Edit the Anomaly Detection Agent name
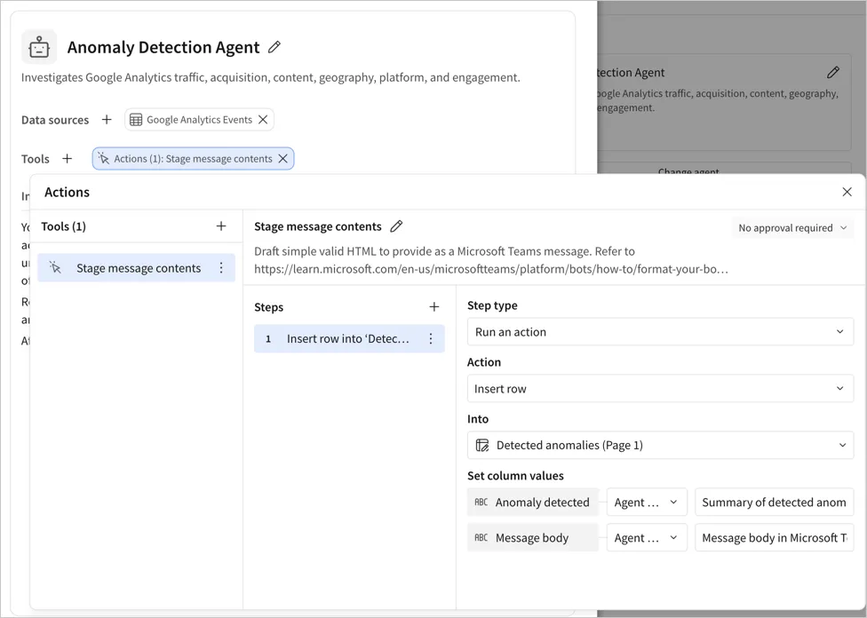This screenshot has height=618, width=867. point(274,47)
